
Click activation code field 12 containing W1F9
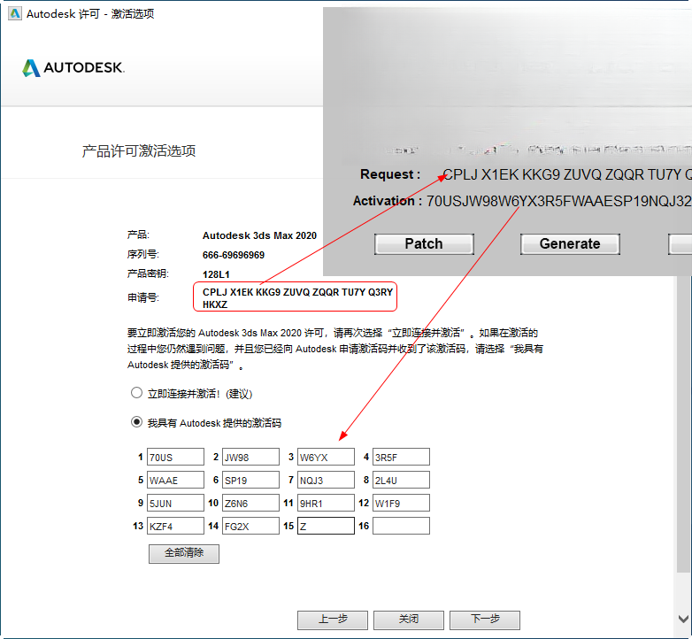(401, 503)
